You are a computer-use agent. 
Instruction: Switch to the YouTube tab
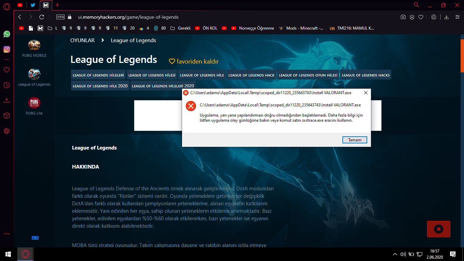click(20, 5)
